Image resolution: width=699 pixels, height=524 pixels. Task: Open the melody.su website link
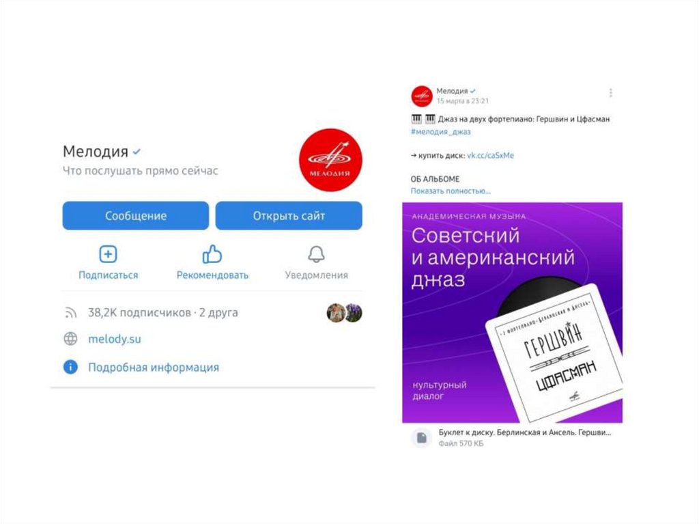click(115, 340)
